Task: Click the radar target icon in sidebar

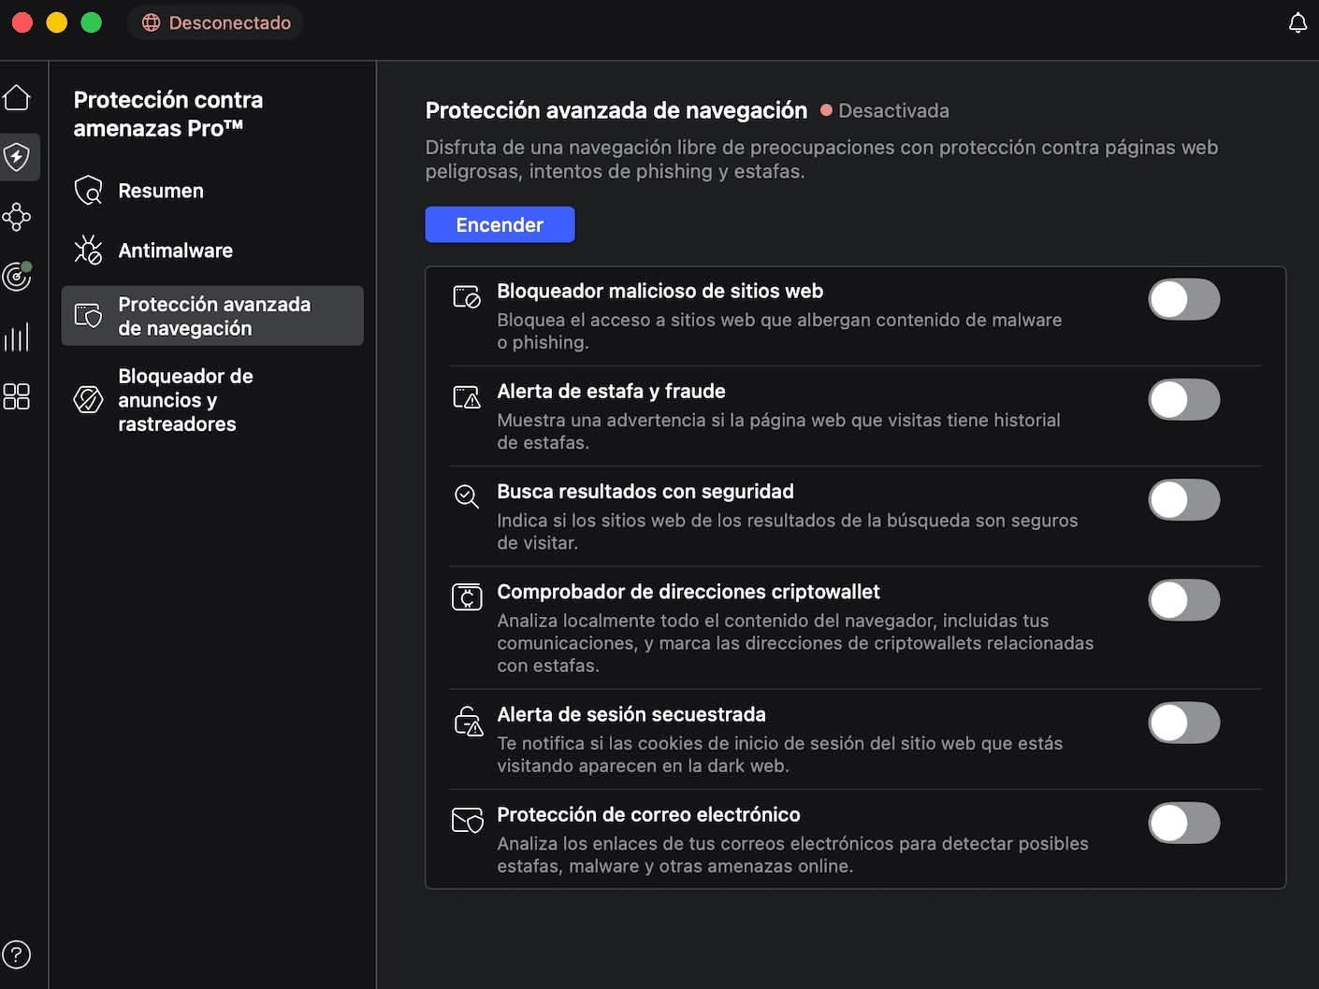Action: click(17, 277)
